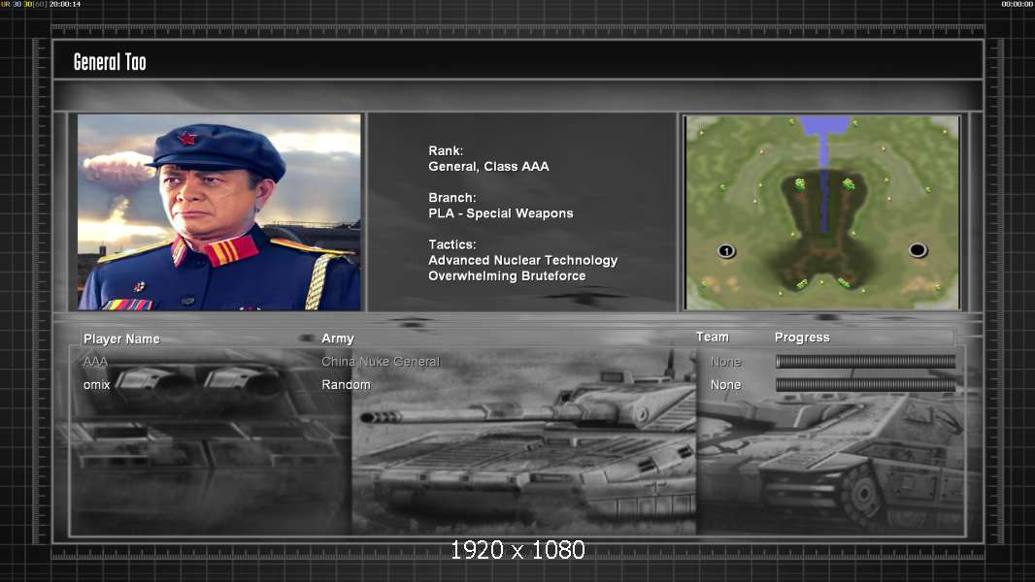This screenshot has height=582, width=1035.
Task: Click team value 'None' for AAA
Action: (x=725, y=362)
